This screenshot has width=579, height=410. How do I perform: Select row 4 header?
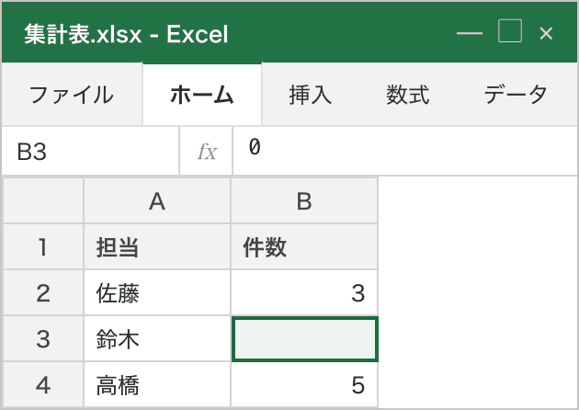[43, 384]
